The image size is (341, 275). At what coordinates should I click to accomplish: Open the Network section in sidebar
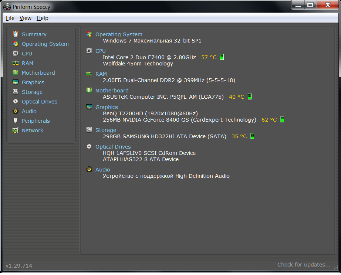pyautogui.click(x=33, y=130)
